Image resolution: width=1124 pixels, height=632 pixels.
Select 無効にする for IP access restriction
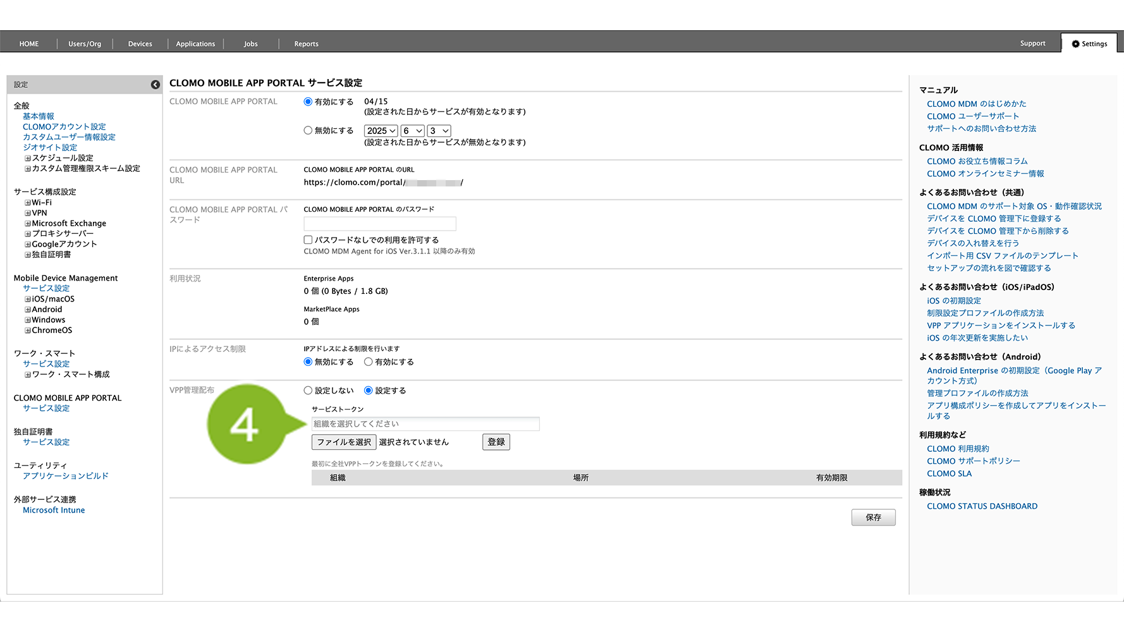(308, 362)
